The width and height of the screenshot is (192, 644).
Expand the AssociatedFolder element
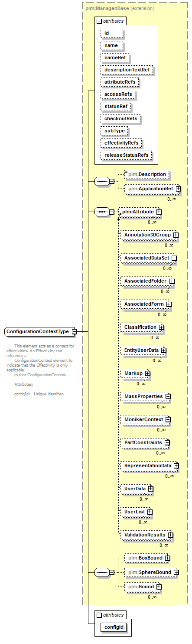[x=172, y=281]
